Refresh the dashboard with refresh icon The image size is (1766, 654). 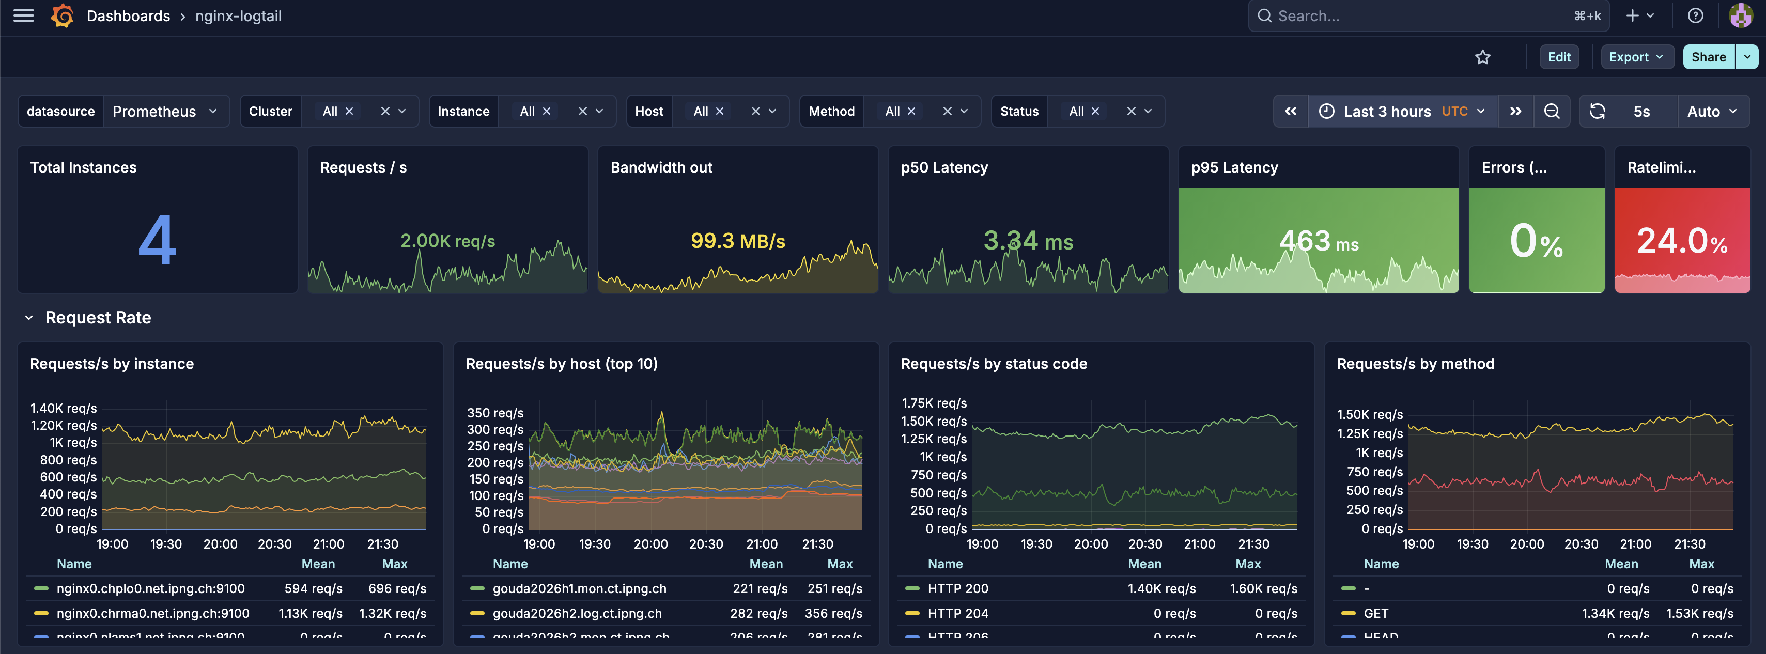point(1597,111)
